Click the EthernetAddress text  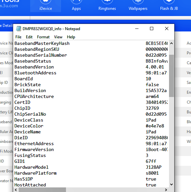[34, 144]
